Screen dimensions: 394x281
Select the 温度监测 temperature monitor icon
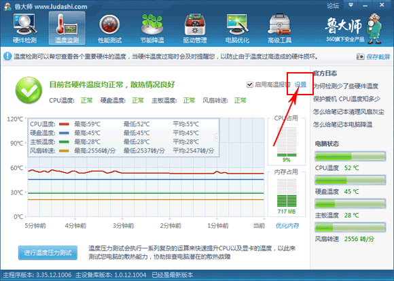[67, 29]
